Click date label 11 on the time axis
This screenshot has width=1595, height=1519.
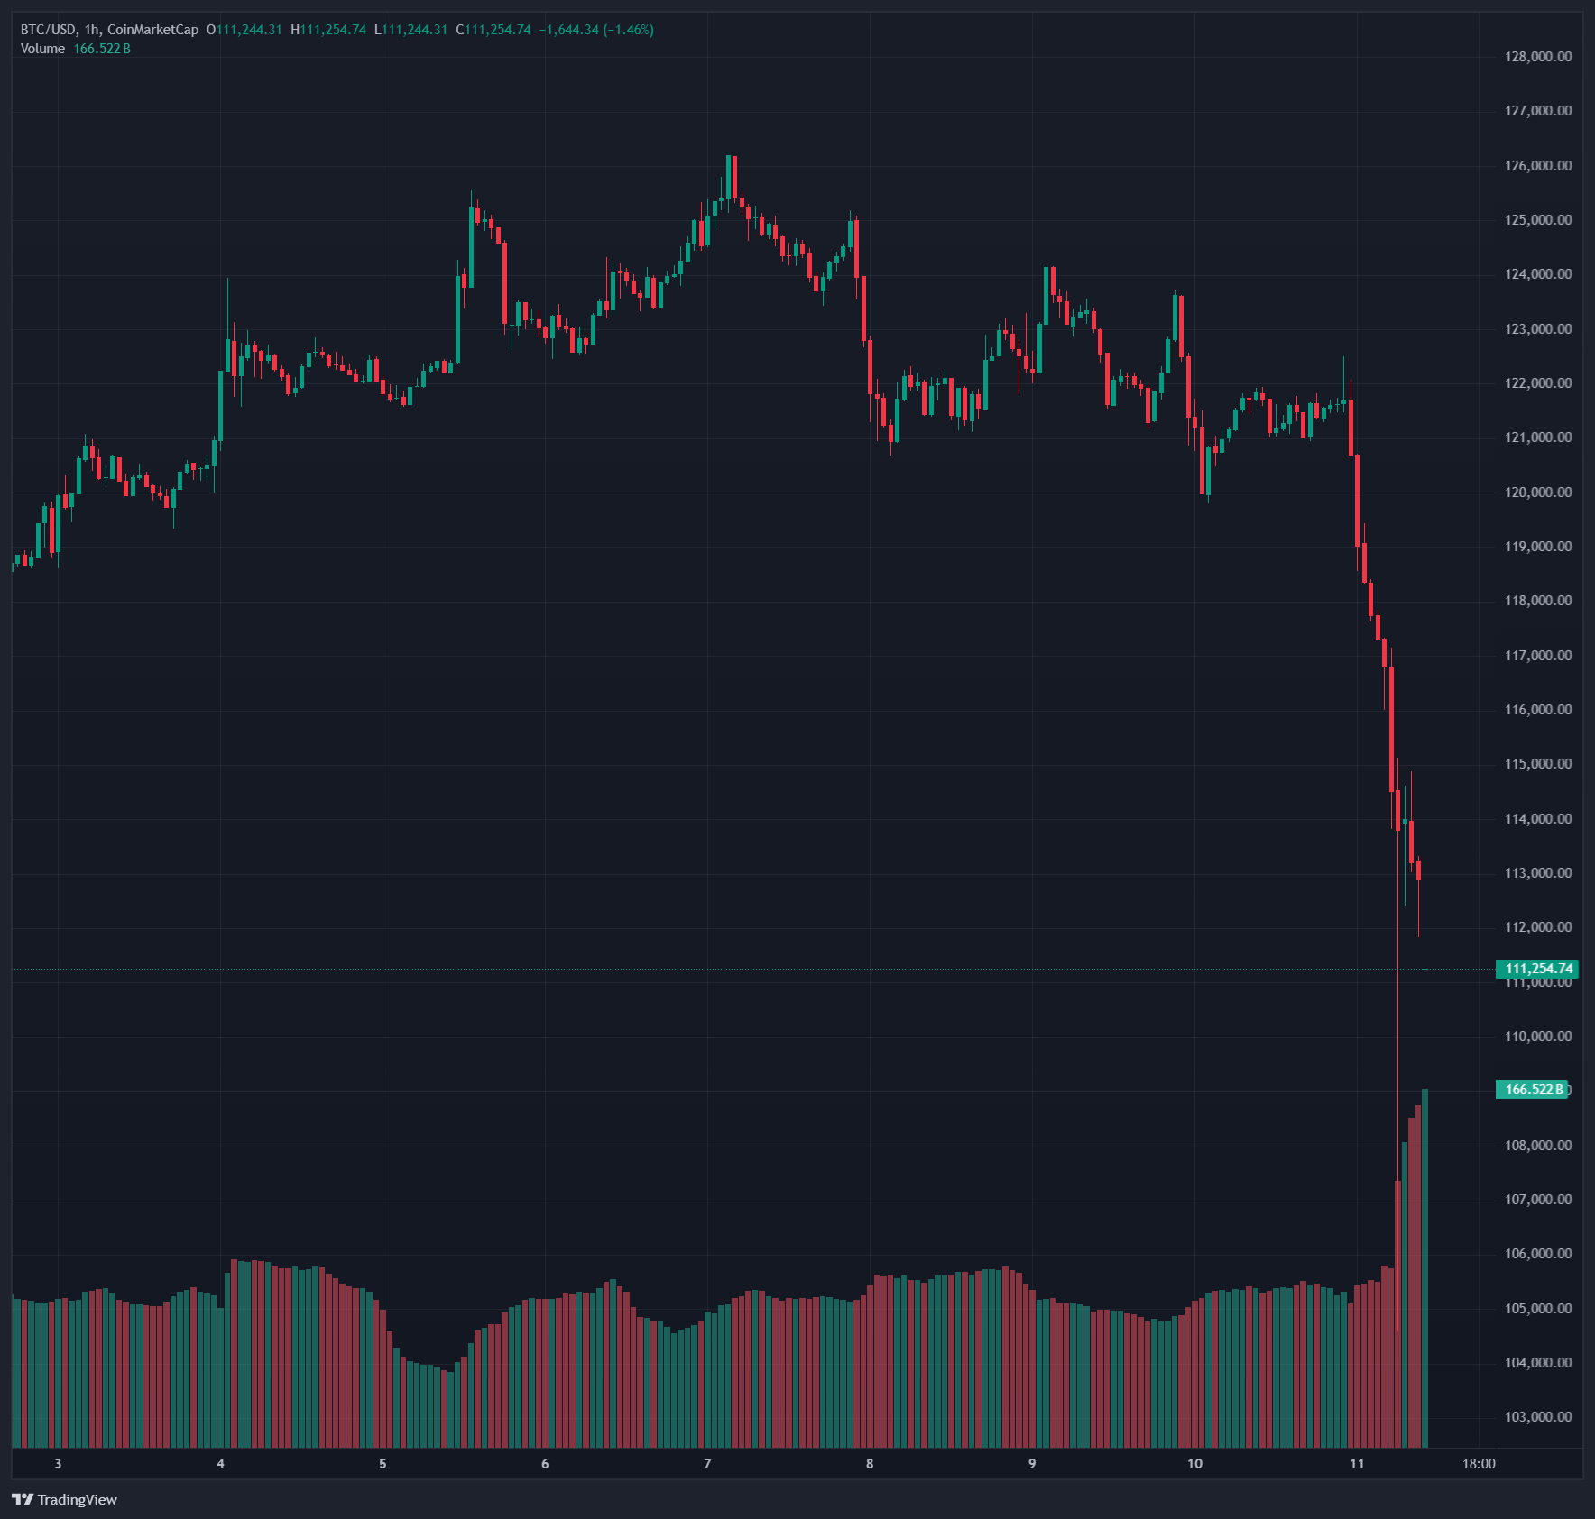[1357, 1463]
